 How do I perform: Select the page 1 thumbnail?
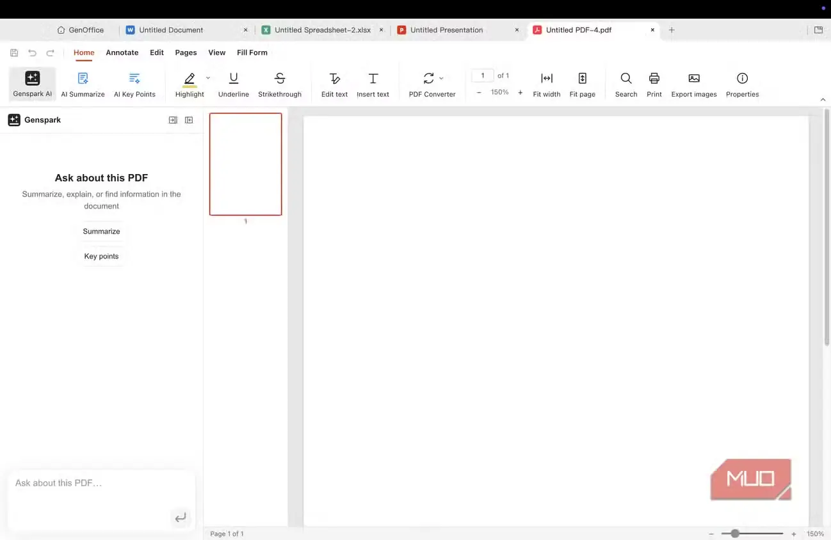[x=245, y=164]
